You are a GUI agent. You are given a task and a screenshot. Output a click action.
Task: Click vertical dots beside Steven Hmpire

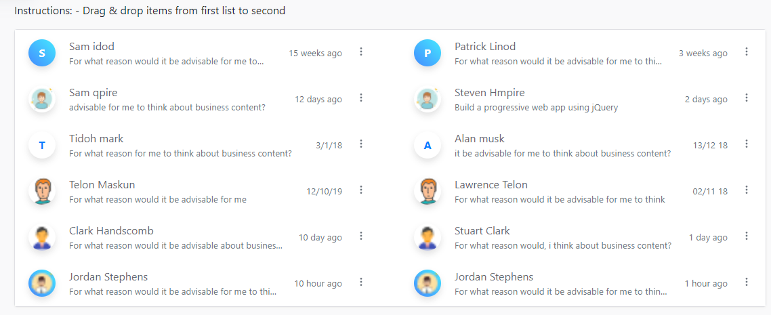(747, 98)
